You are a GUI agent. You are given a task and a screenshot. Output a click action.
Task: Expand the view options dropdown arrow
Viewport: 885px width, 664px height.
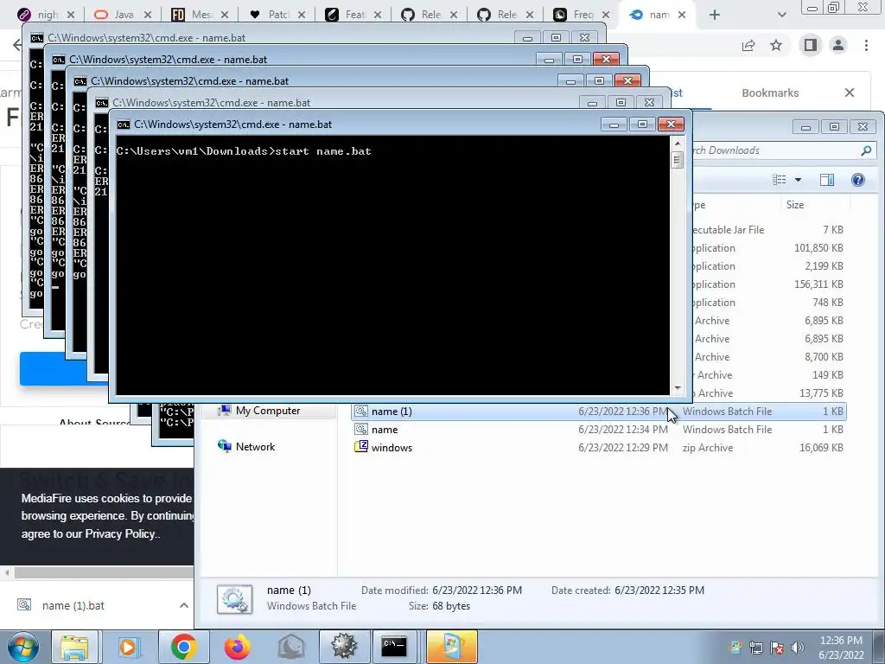[x=798, y=180]
